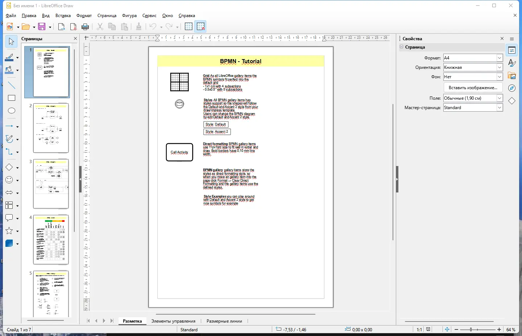Screen dimensions: 522x336
Task: Toggle the Properties deck sidebar button
Action: point(512,50)
